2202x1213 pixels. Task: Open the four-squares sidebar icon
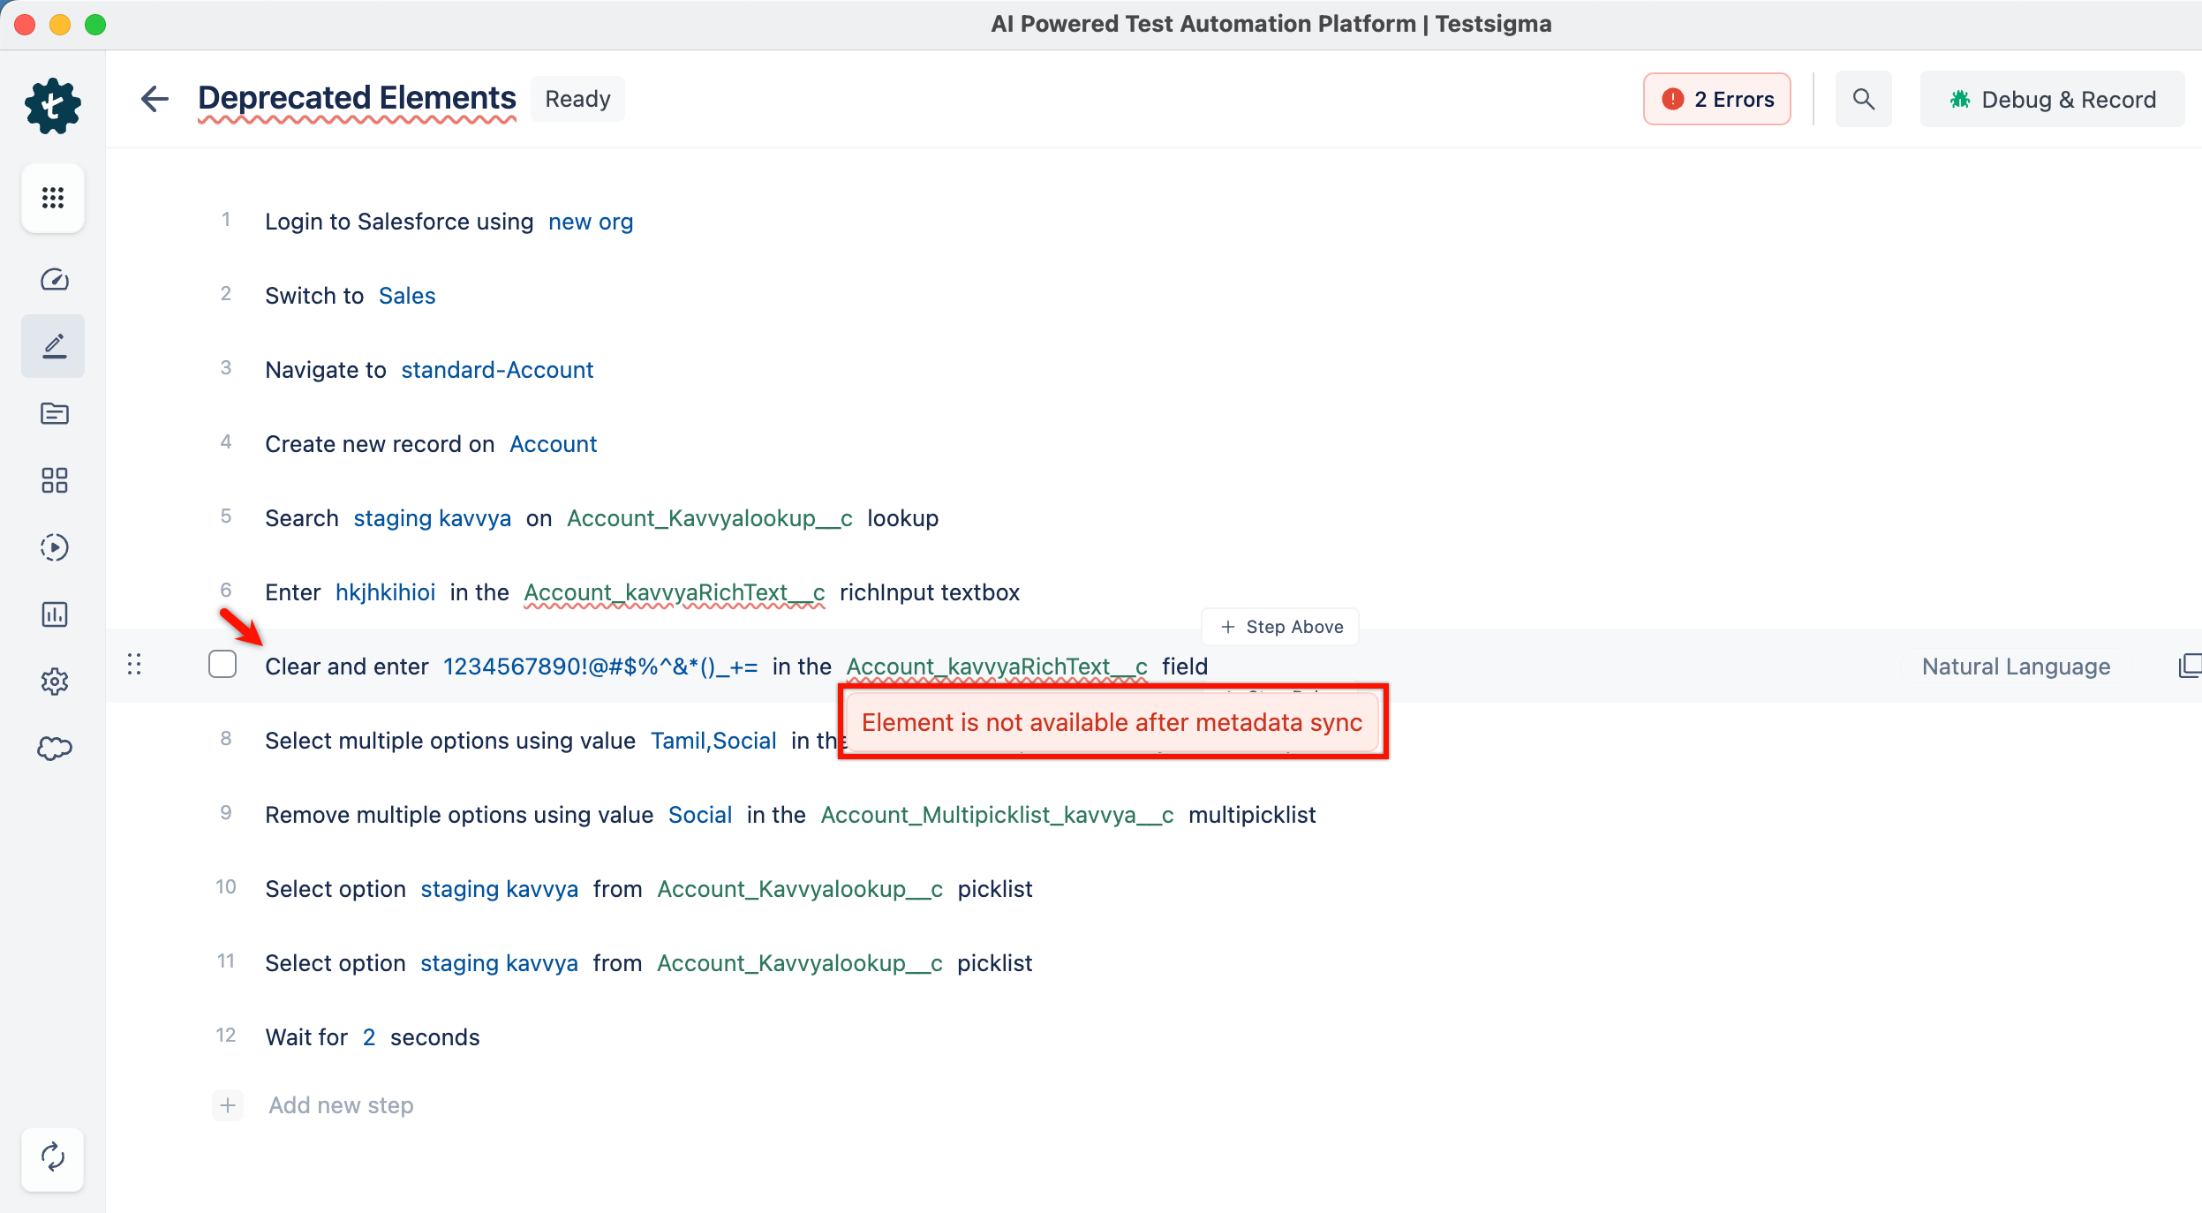tap(54, 480)
